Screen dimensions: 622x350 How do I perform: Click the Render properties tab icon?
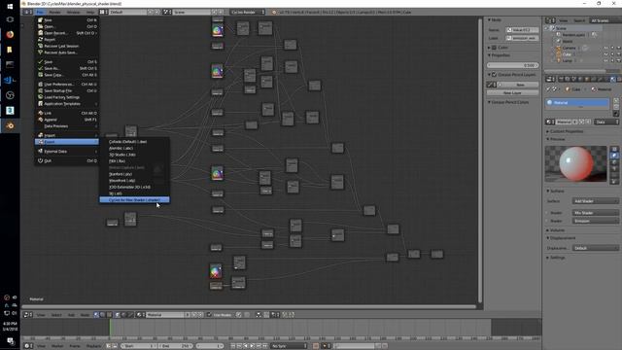pyautogui.click(x=562, y=80)
